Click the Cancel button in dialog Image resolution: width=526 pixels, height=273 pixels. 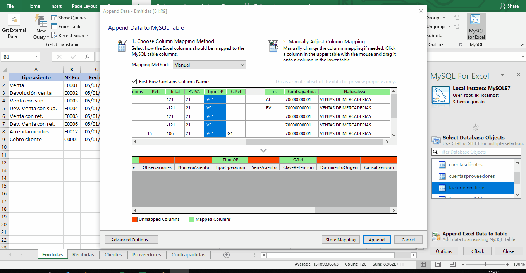[x=408, y=240]
